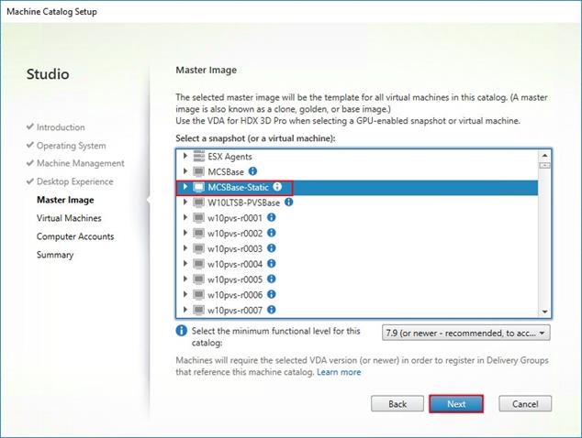Click the ESX Agents server stack icon
Viewport: 582px width, 438px height.
tap(199, 156)
